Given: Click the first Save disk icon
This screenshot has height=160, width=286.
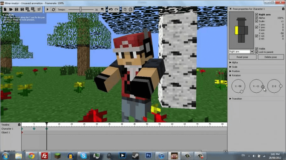Looking at the screenshot, I should click(x=16, y=9).
